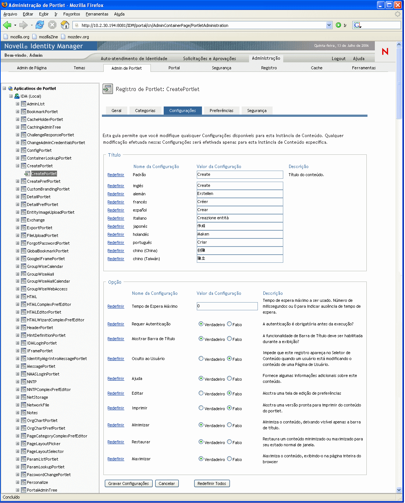Image resolution: width=405 pixels, height=503 pixels.
Task: Click the Redefinir Todos button
Action: [212, 483]
